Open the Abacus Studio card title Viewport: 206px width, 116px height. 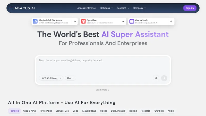tap(142, 20)
